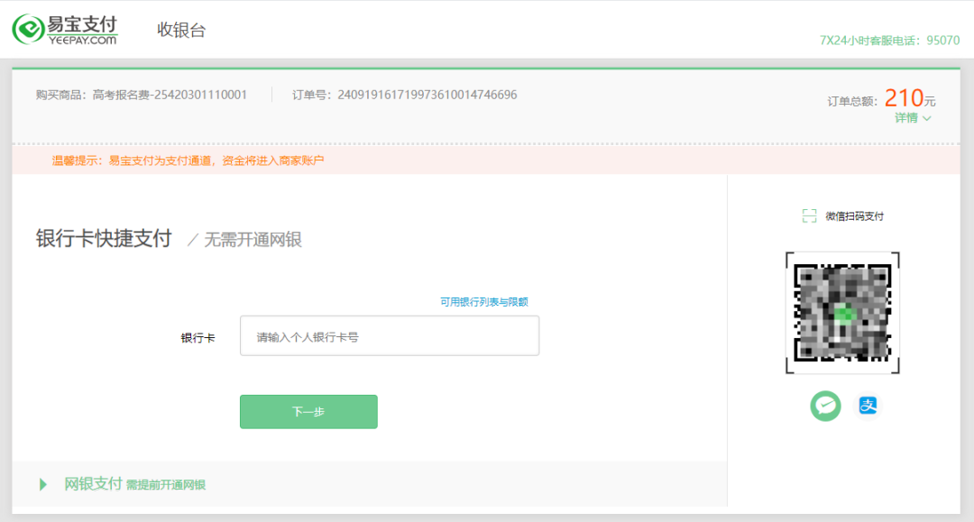Viewport: 974px width, 522px height.
Task: Click the 微信扫码支付 label
Action: 854,216
